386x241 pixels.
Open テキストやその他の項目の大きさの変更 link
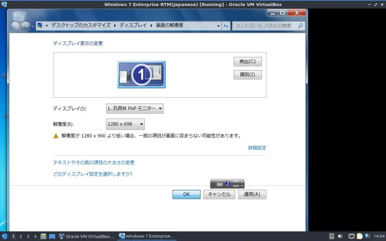(x=94, y=163)
